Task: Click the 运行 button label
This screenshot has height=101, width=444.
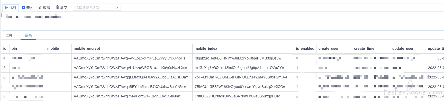Action: (x=13, y=8)
